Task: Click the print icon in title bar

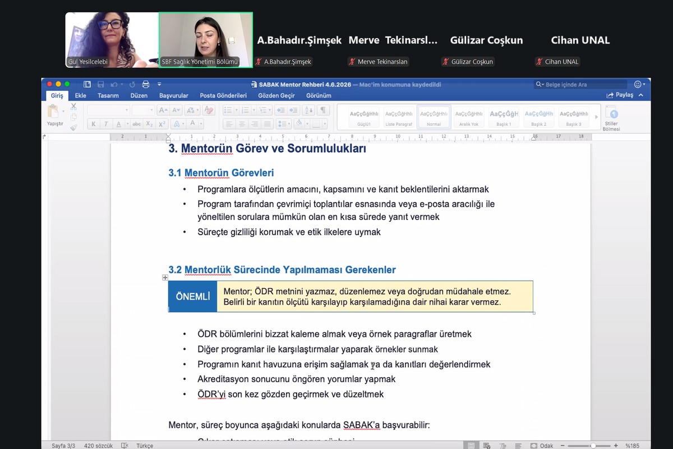Action: pyautogui.click(x=146, y=84)
